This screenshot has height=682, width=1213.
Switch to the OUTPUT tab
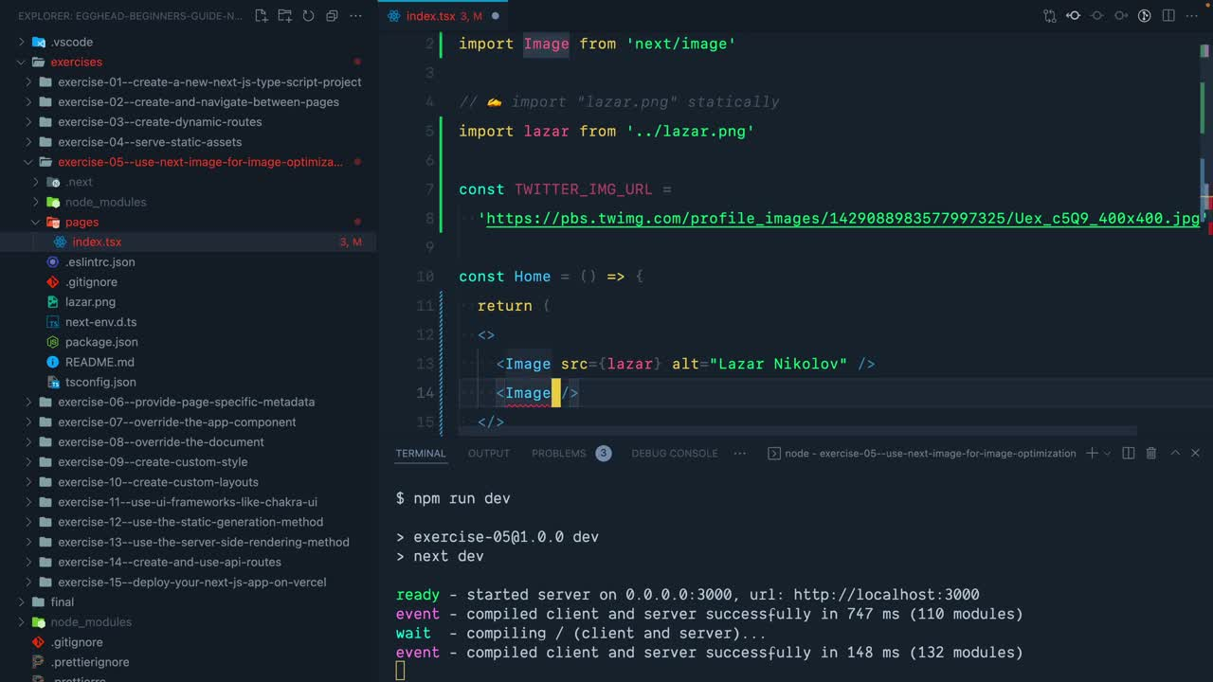click(x=489, y=454)
